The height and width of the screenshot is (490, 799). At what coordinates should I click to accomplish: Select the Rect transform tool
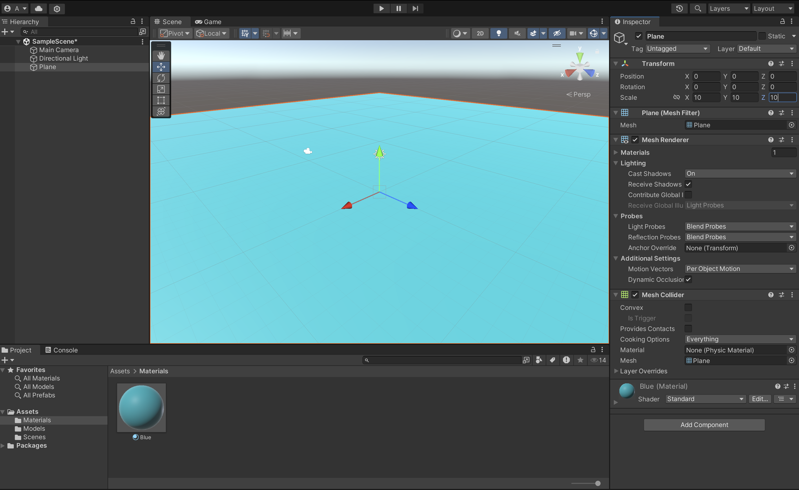[x=161, y=100]
